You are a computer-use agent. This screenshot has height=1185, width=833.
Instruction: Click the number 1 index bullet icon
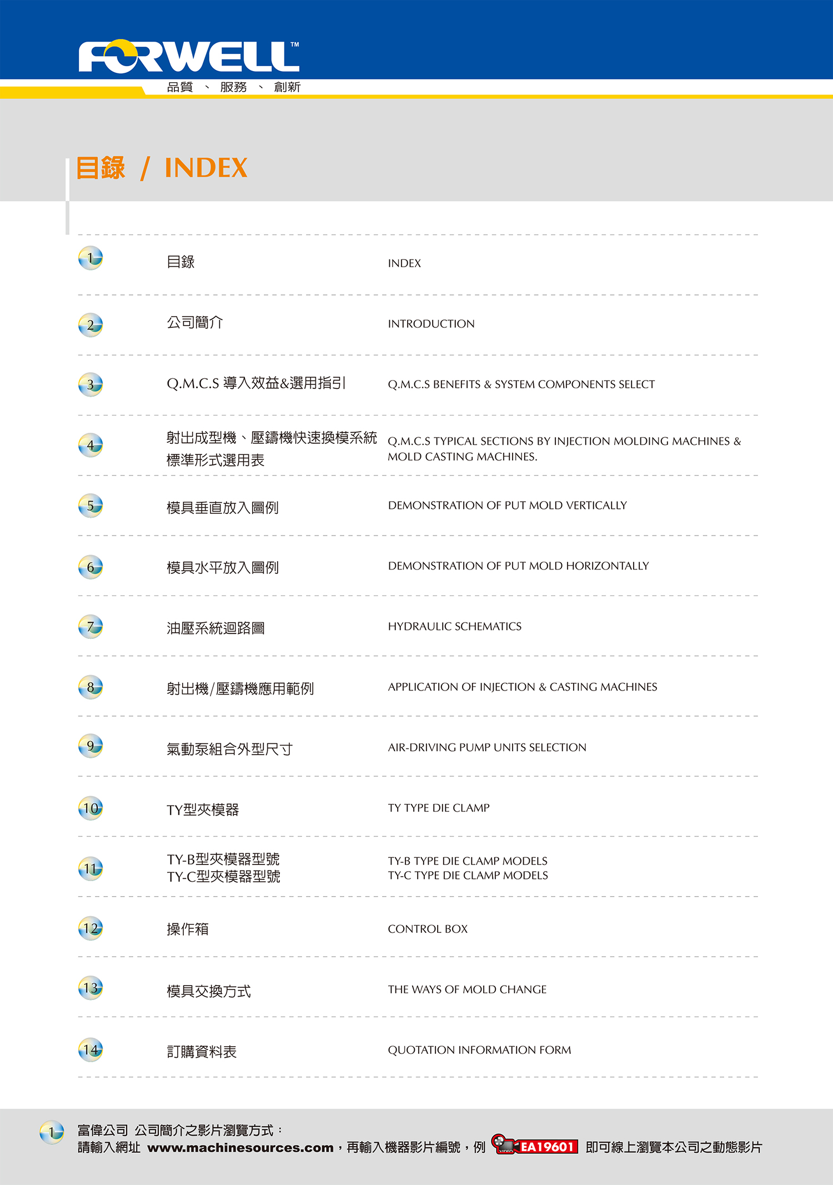click(91, 258)
